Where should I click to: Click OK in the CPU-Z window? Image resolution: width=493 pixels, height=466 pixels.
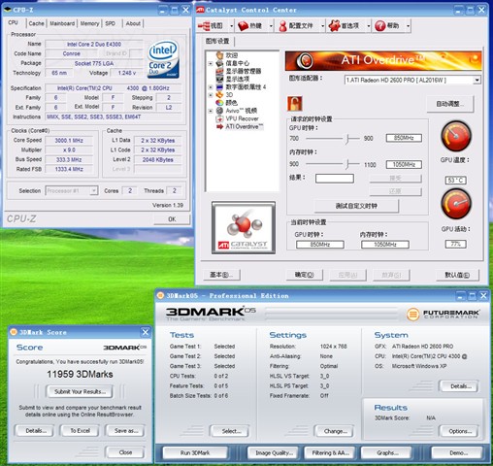click(172, 219)
